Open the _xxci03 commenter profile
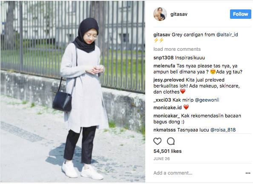Screen dimensions: 253x184 (x=162, y=100)
